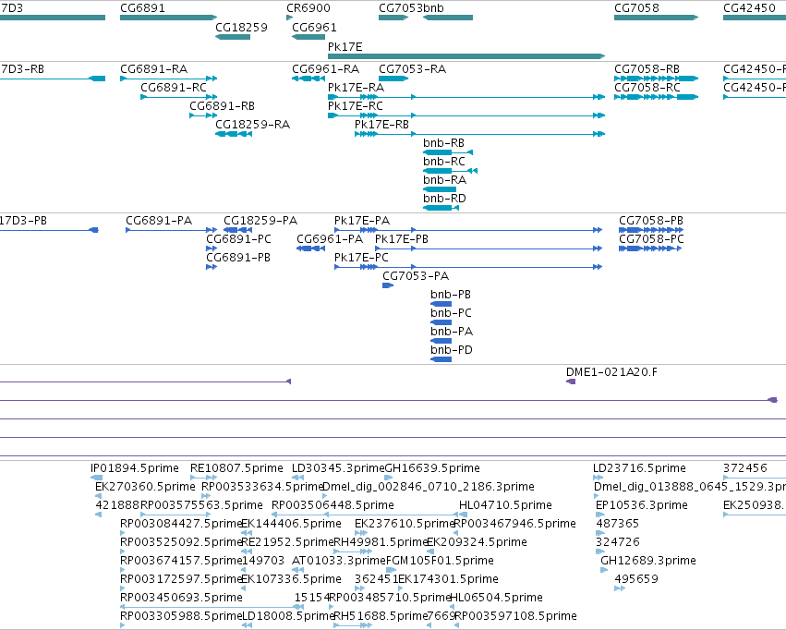Open EST EK144406.5prime label
This screenshot has width=786, height=630.
[291, 524]
